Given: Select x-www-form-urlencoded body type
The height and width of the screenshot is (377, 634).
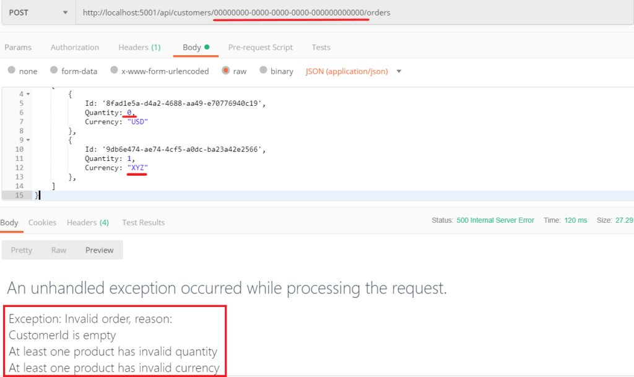Looking at the screenshot, I should (x=115, y=71).
